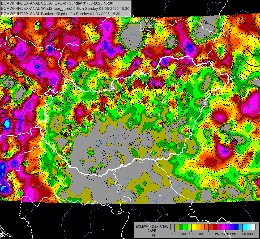Click the 1750 legend tick label
The image size is (260, 239).
[225, 234]
